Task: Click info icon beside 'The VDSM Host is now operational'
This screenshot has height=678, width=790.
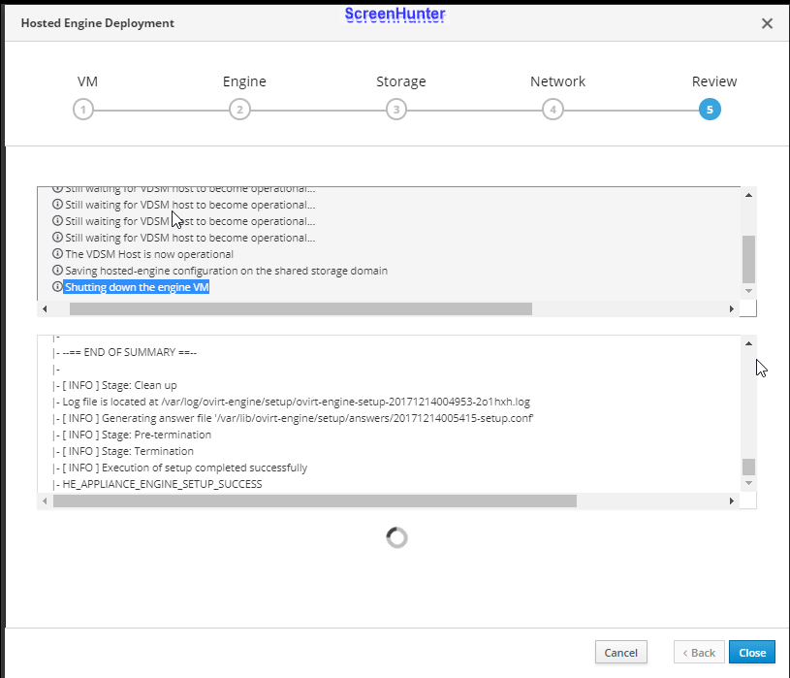Action: (x=57, y=254)
